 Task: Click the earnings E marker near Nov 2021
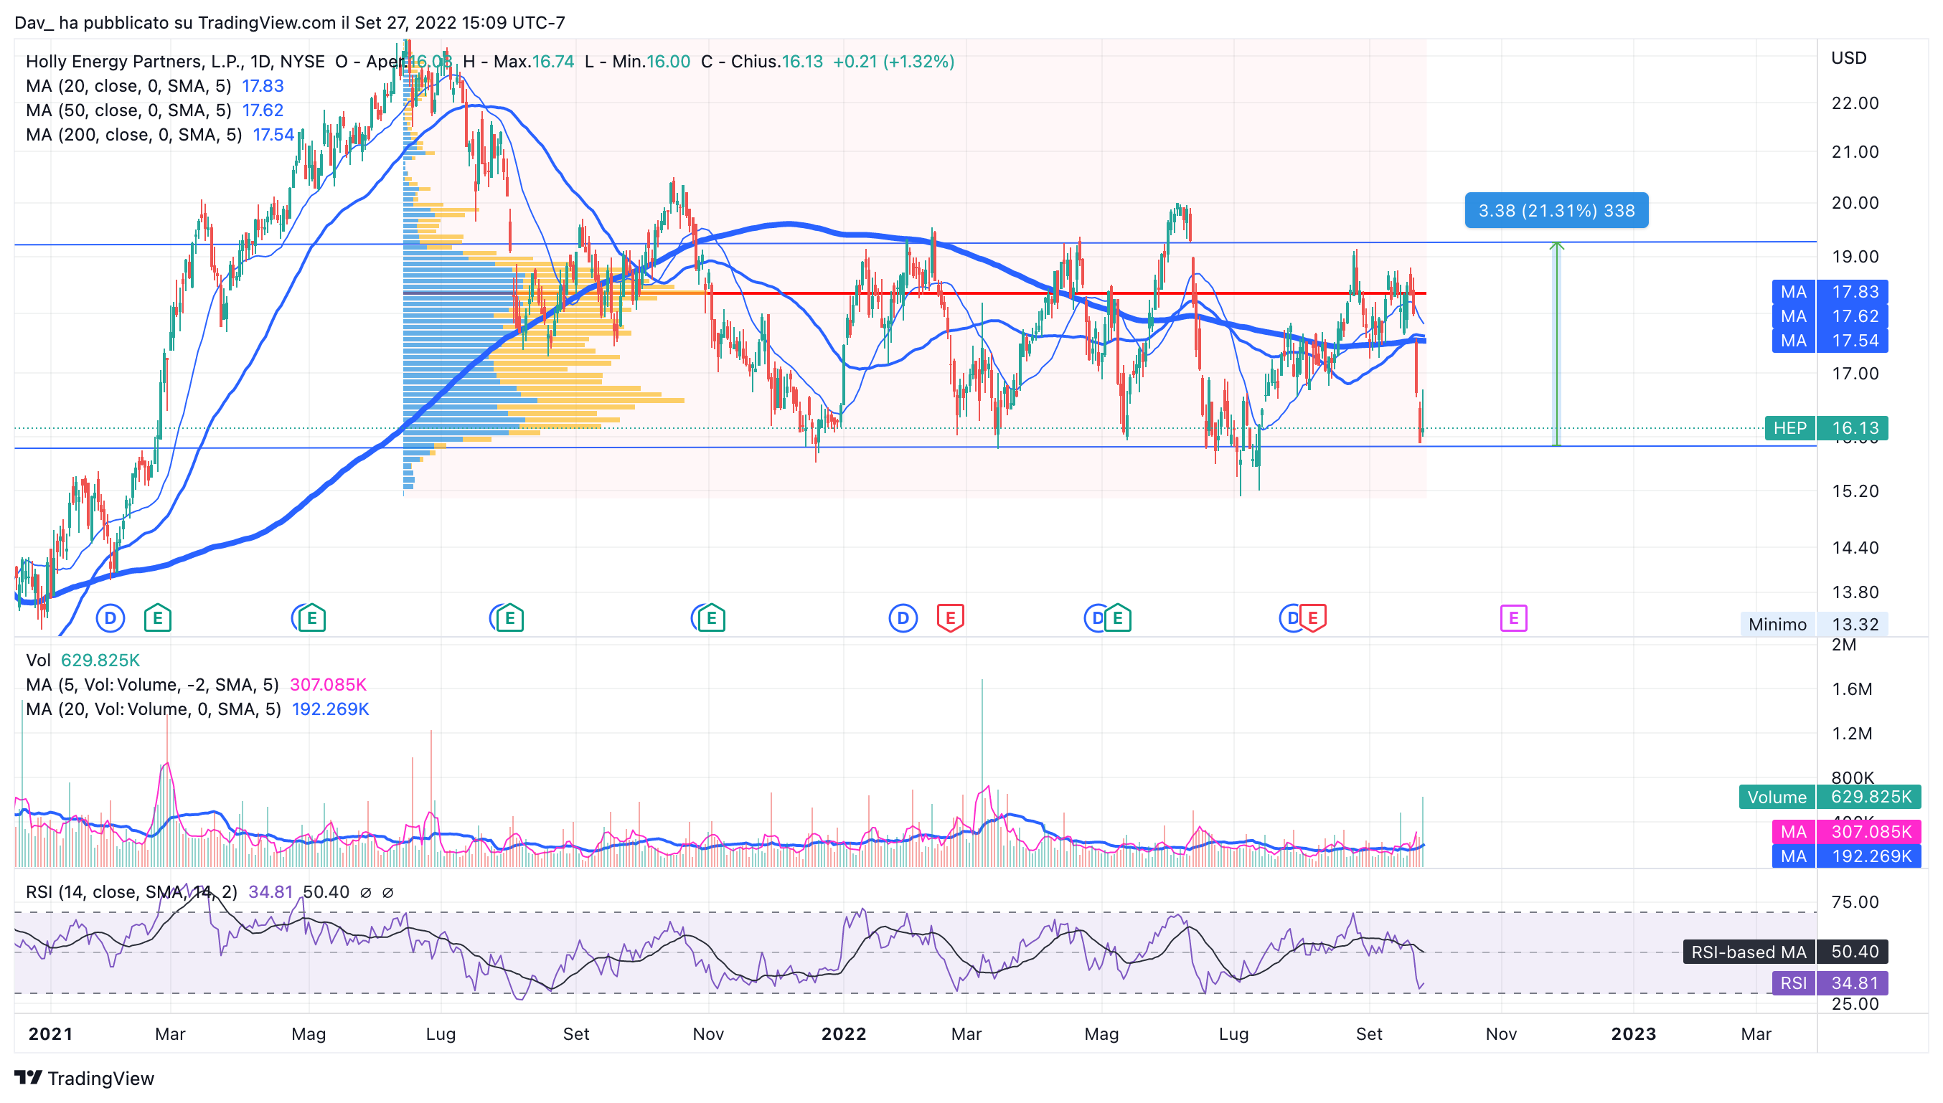pos(712,618)
